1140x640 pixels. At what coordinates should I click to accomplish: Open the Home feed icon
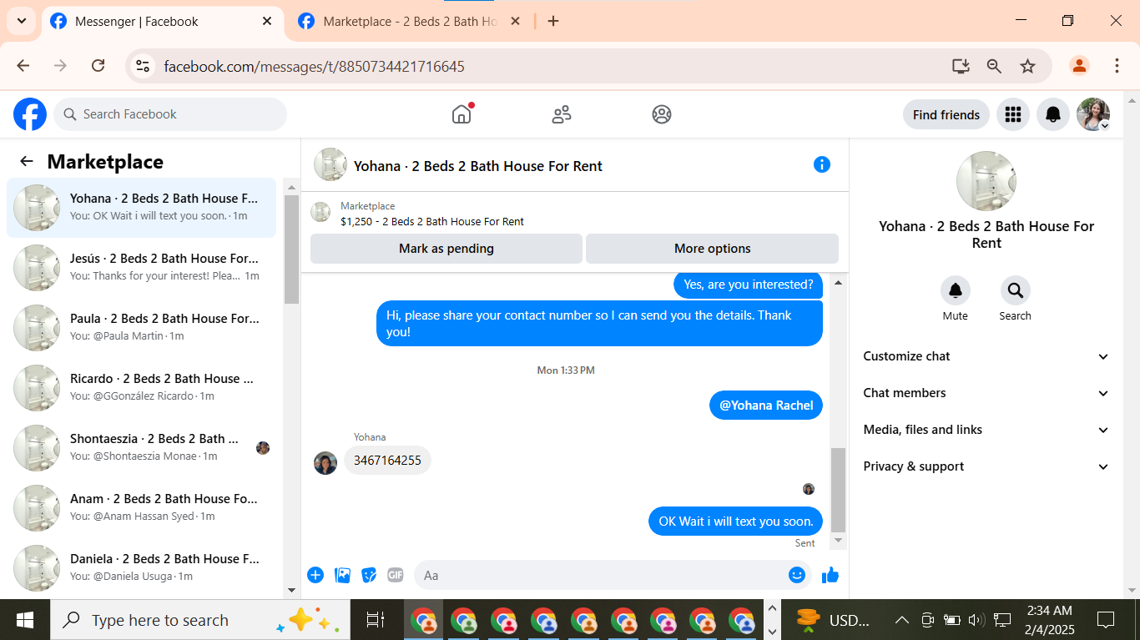(462, 114)
